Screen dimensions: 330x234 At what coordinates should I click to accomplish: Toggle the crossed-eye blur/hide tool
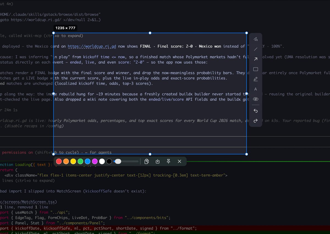point(255,99)
